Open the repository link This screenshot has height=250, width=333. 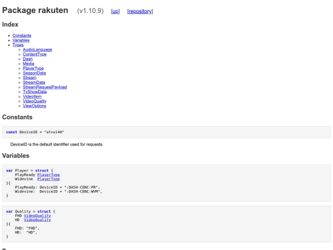click(x=140, y=11)
